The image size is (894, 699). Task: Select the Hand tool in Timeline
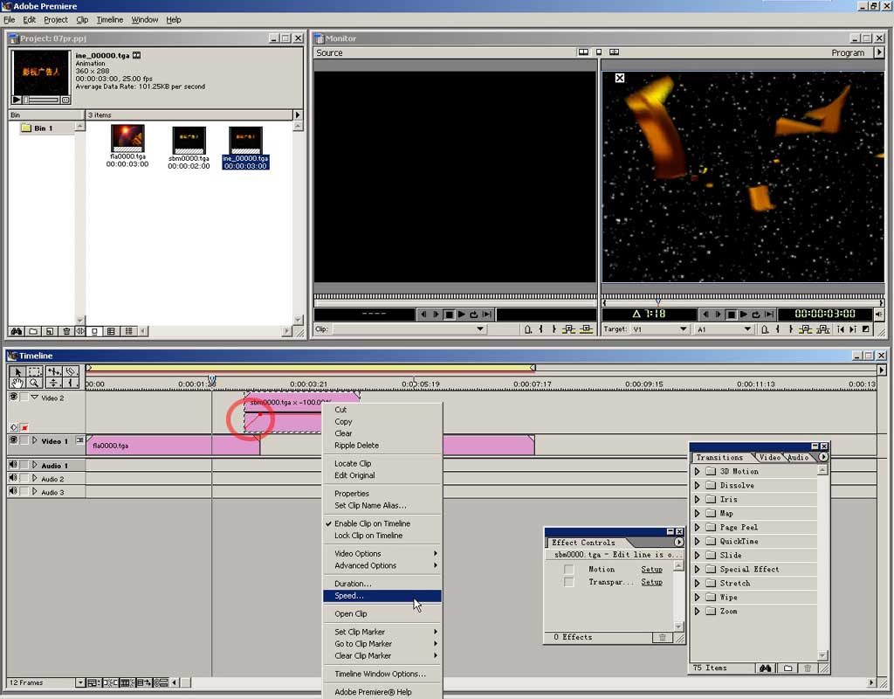point(17,383)
